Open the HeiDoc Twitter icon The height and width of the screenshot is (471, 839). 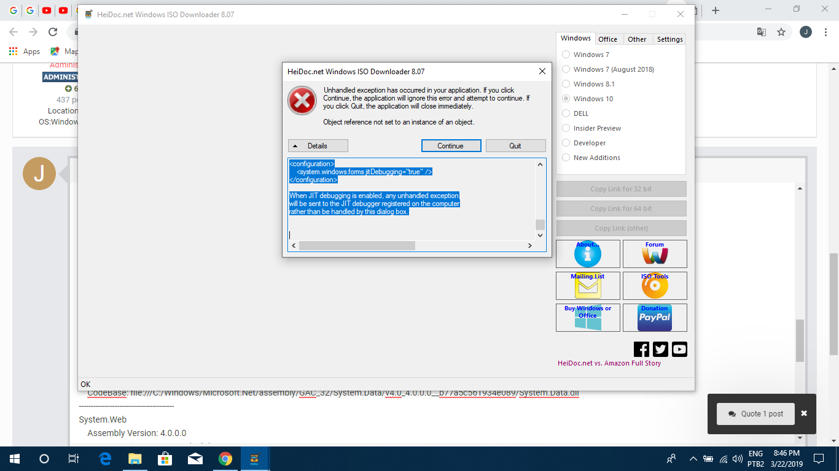[x=660, y=349]
